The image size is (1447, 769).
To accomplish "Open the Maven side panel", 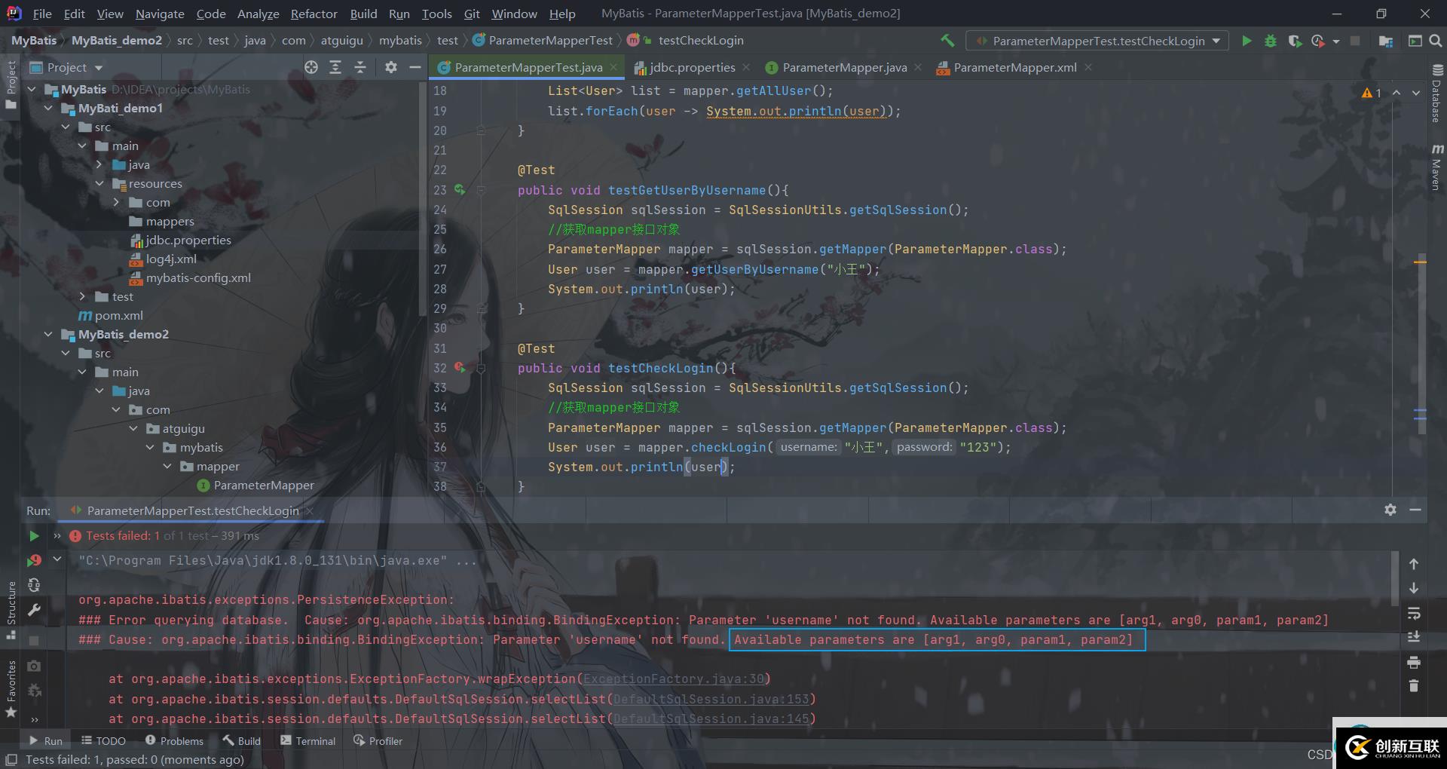I will [1436, 167].
